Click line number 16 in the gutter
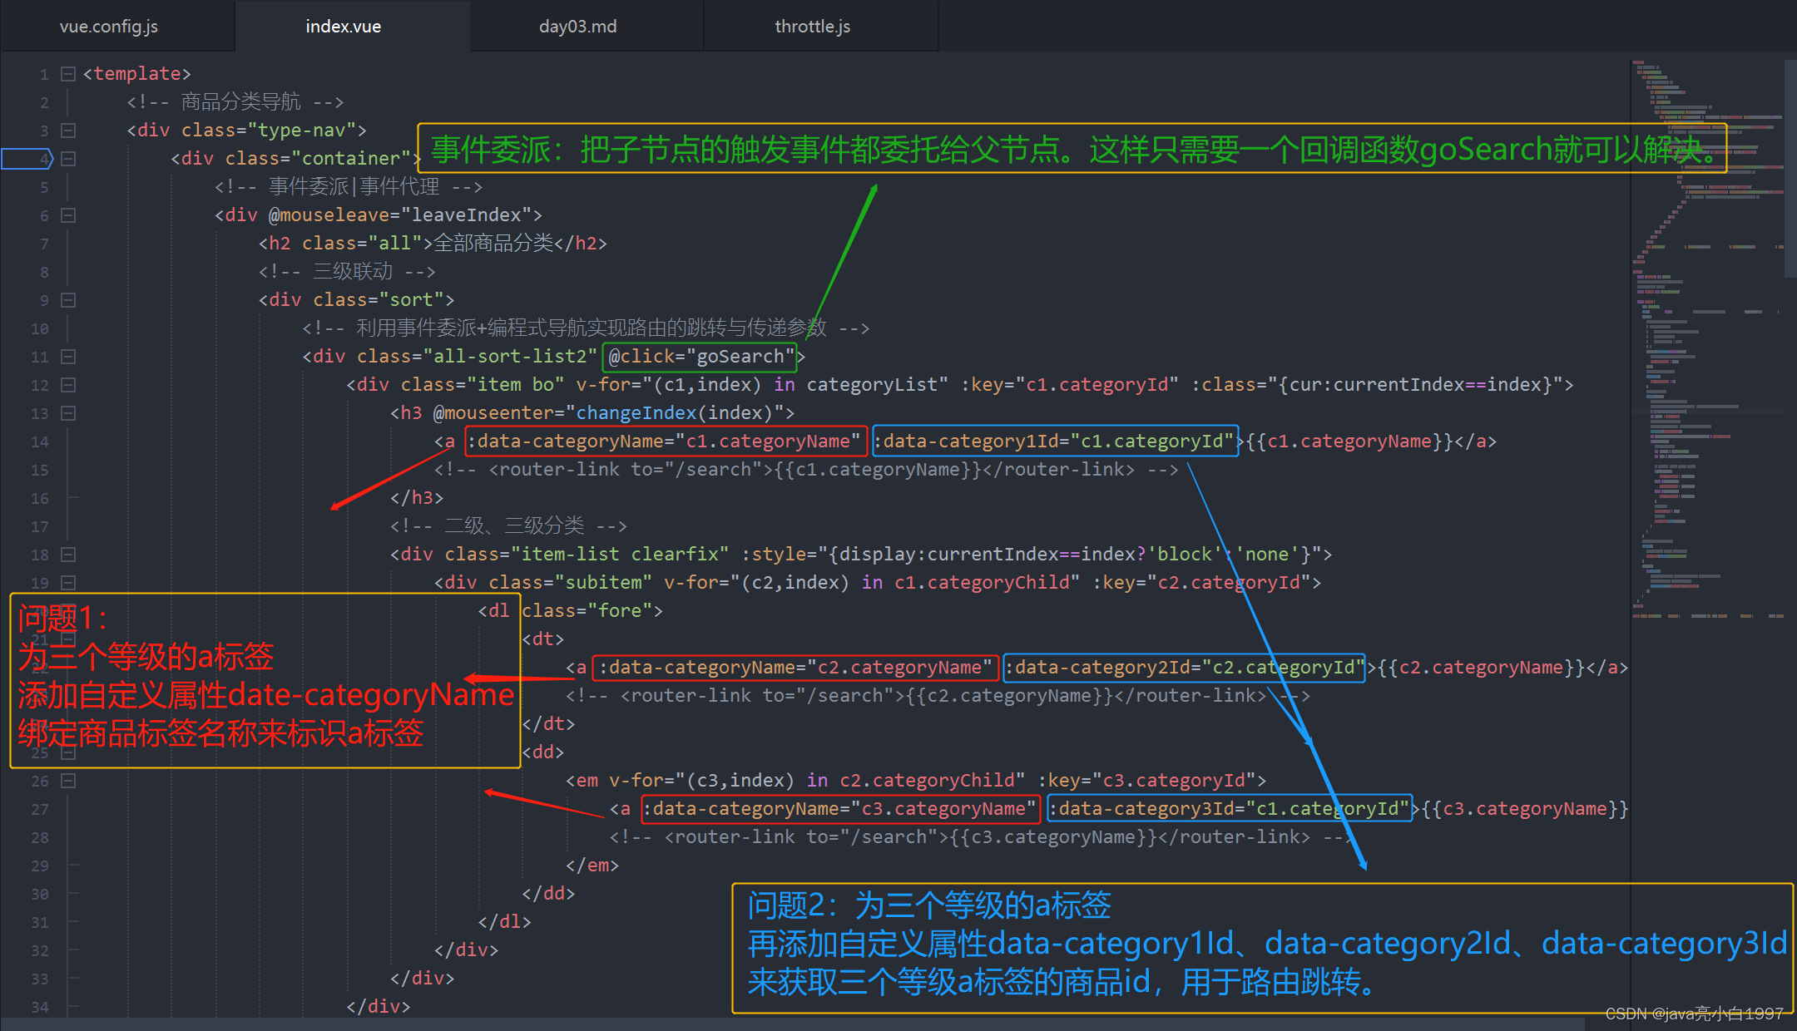 (x=40, y=499)
